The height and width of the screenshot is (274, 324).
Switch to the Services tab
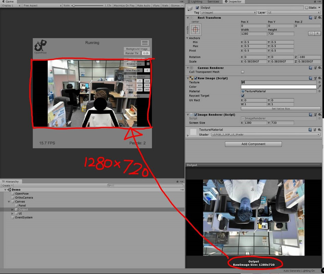pyautogui.click(x=213, y=2)
